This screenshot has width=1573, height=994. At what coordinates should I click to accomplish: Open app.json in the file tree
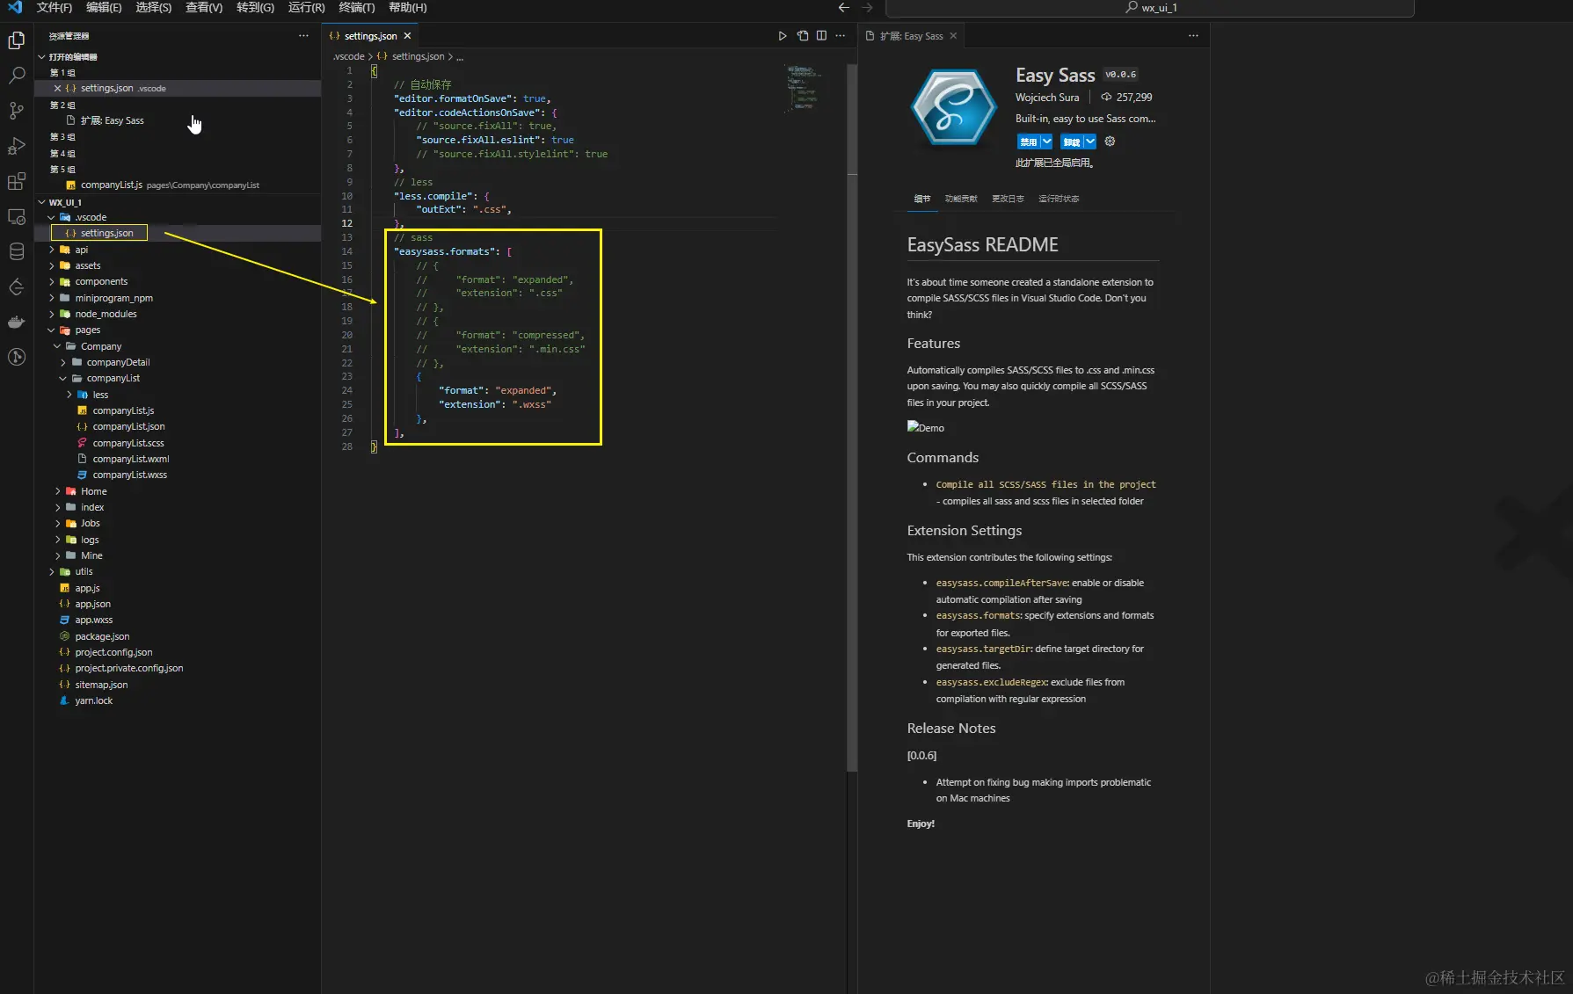92,605
